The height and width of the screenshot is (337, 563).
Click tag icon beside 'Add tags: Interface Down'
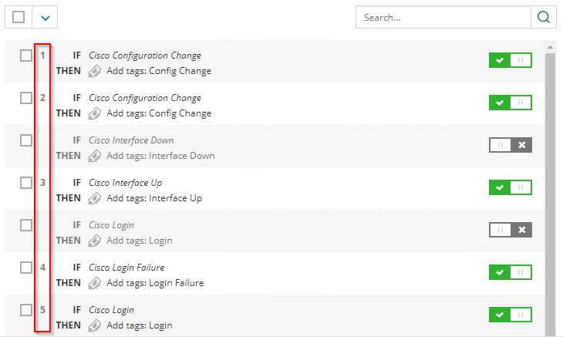[95, 156]
